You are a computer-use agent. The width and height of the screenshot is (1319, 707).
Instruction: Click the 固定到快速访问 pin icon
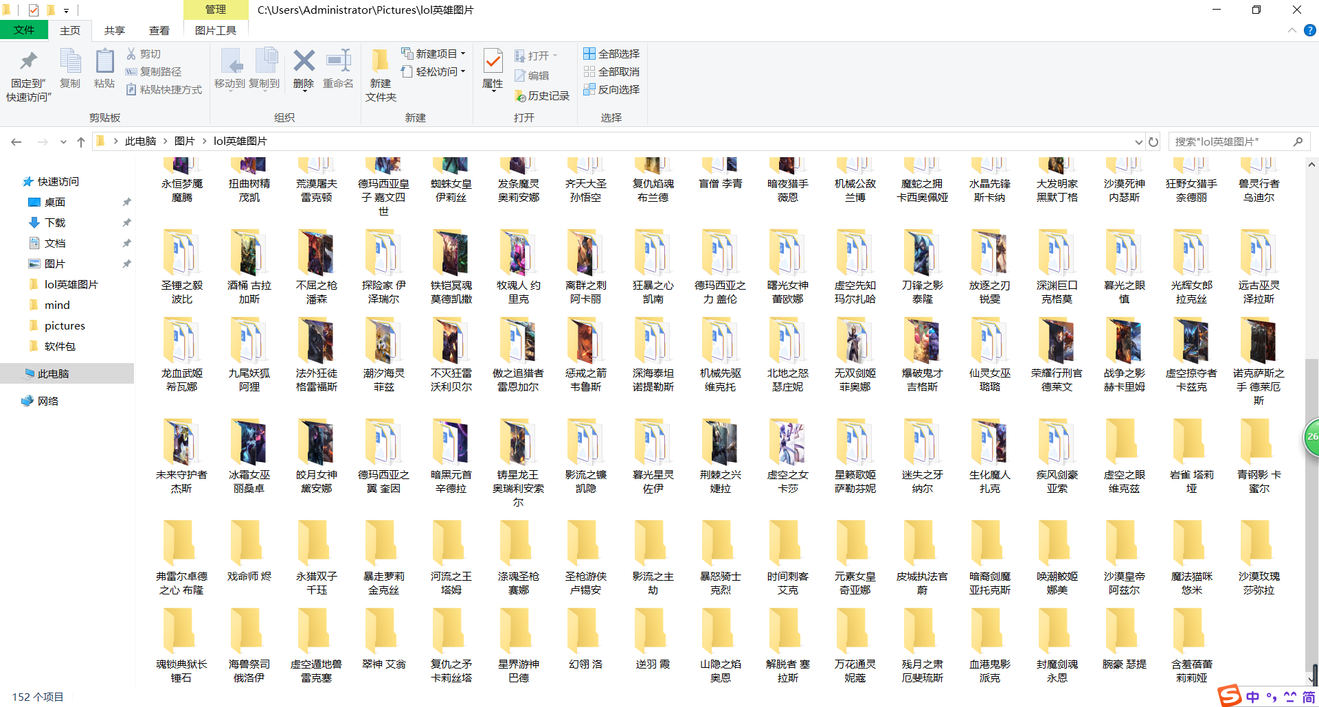pyautogui.click(x=28, y=62)
